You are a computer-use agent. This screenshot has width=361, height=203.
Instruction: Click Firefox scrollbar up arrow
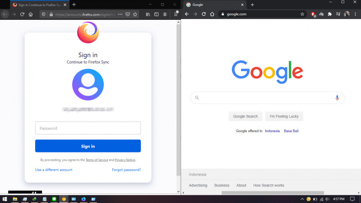[178, 22]
